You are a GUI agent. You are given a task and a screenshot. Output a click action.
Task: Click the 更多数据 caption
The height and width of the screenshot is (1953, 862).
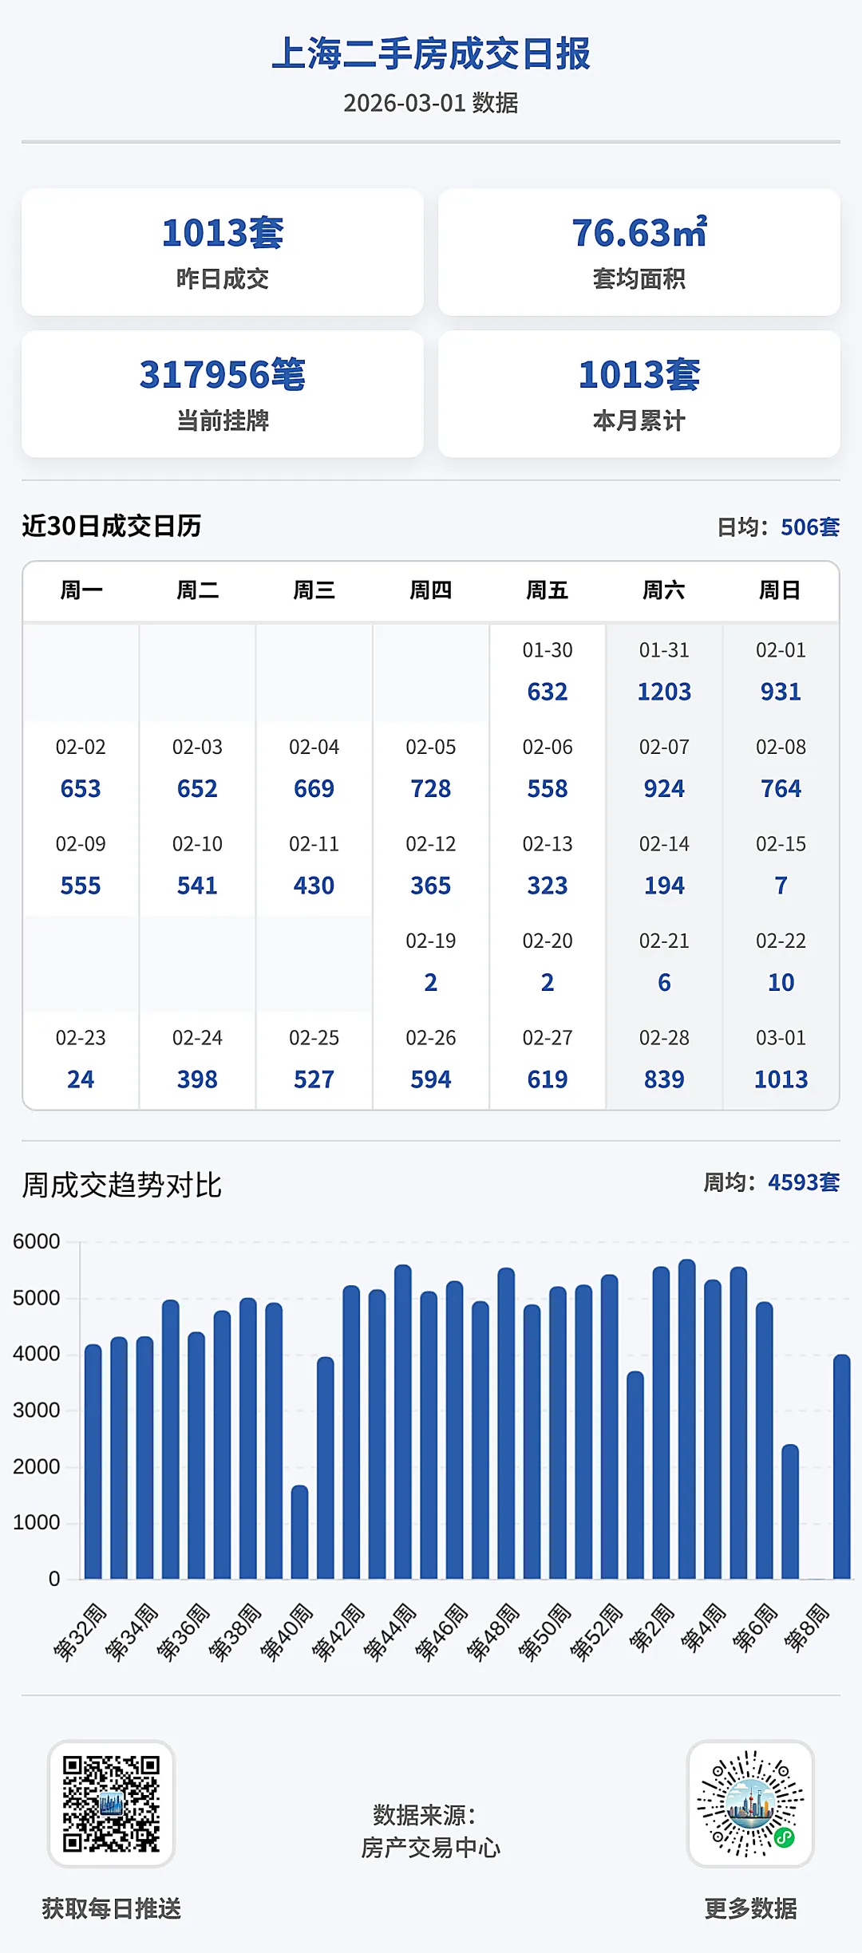click(750, 1908)
